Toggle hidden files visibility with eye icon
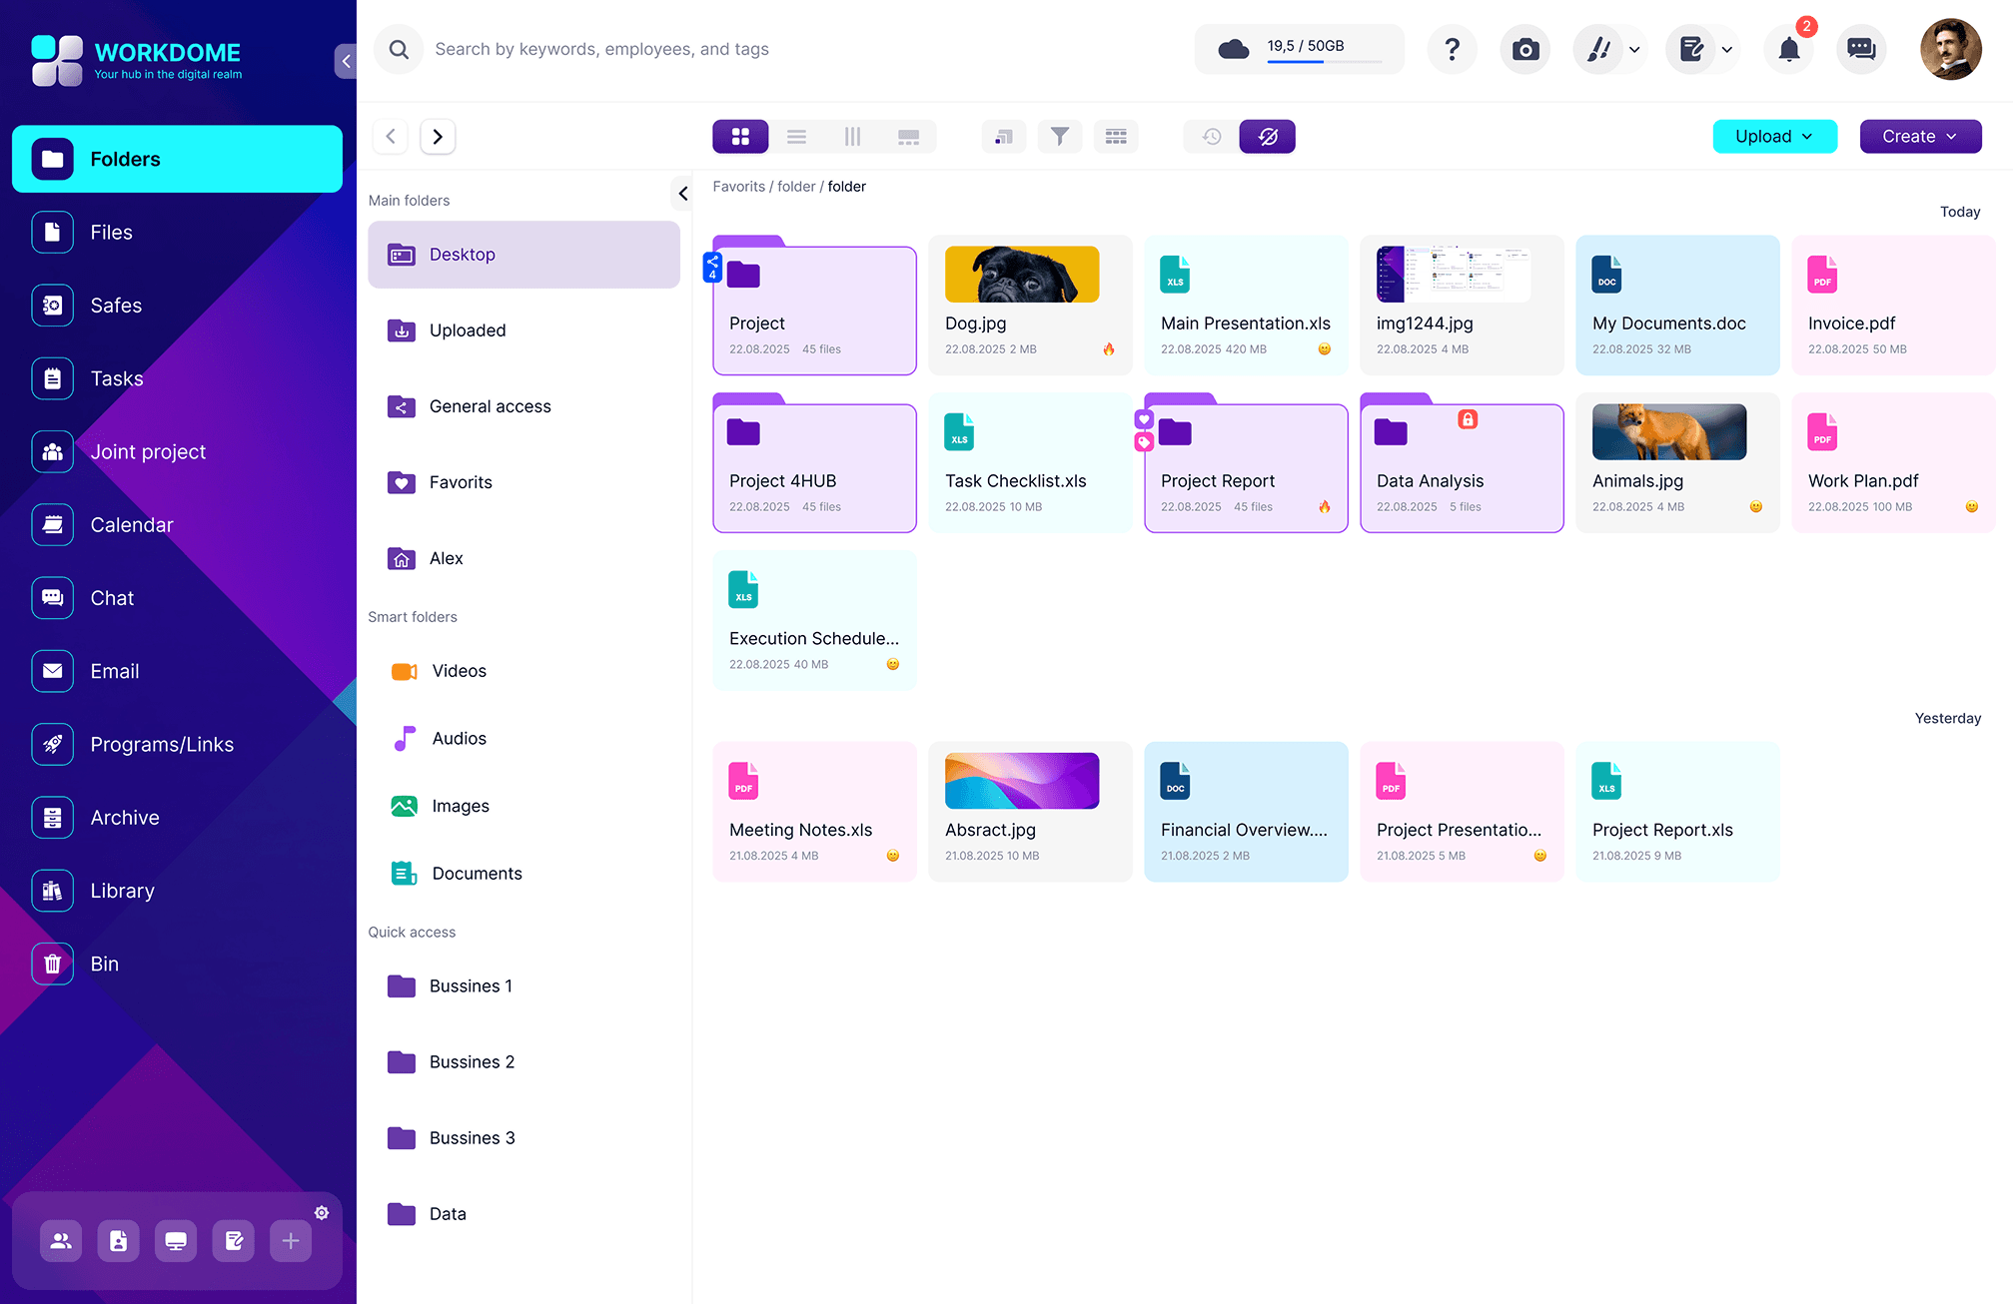 click(x=1267, y=136)
